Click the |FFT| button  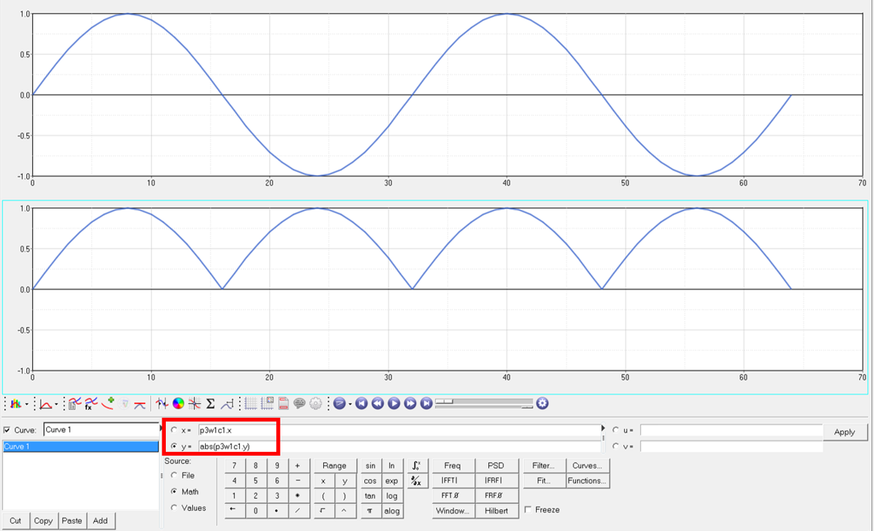(453, 481)
